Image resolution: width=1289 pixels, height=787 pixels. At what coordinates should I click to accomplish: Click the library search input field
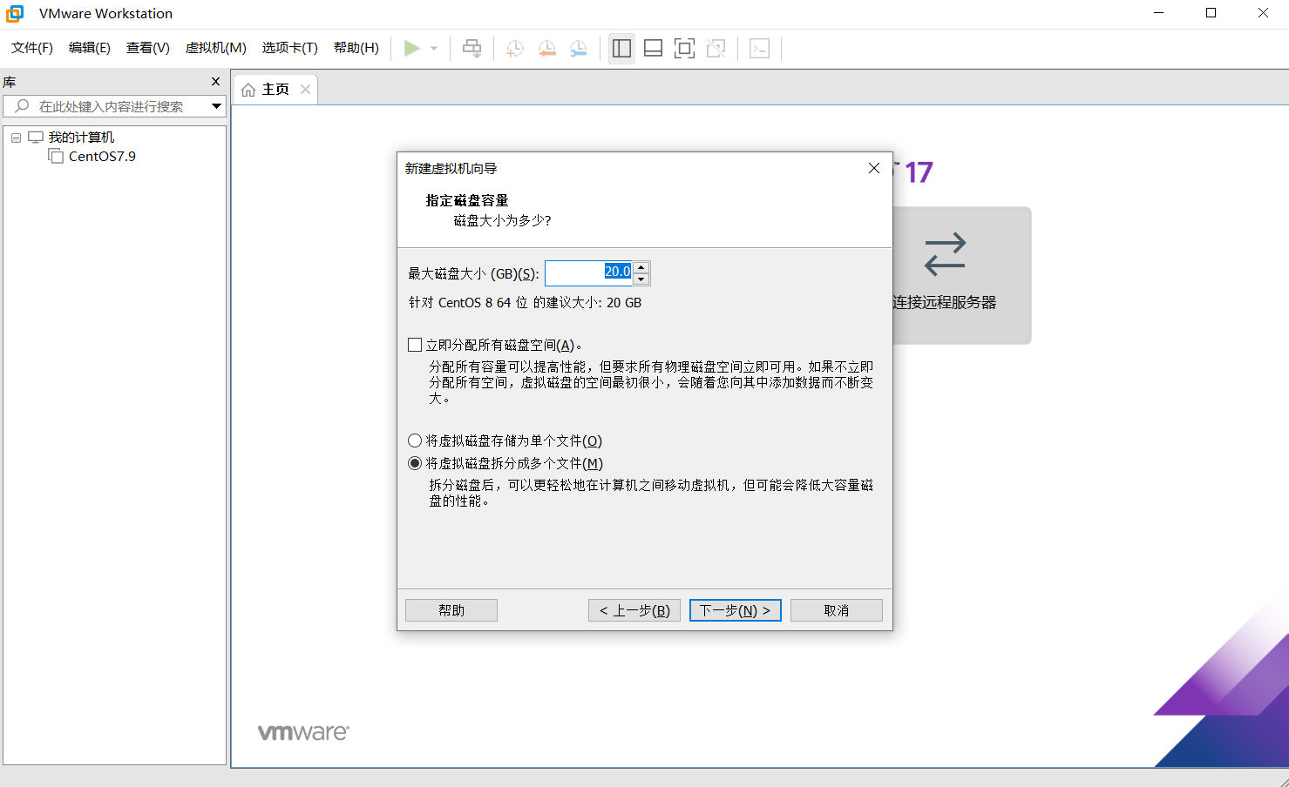click(x=115, y=106)
